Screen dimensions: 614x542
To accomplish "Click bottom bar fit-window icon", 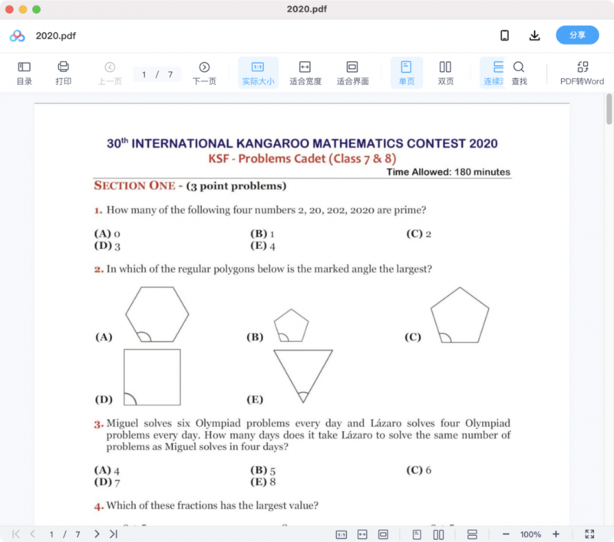I will tap(383, 534).
